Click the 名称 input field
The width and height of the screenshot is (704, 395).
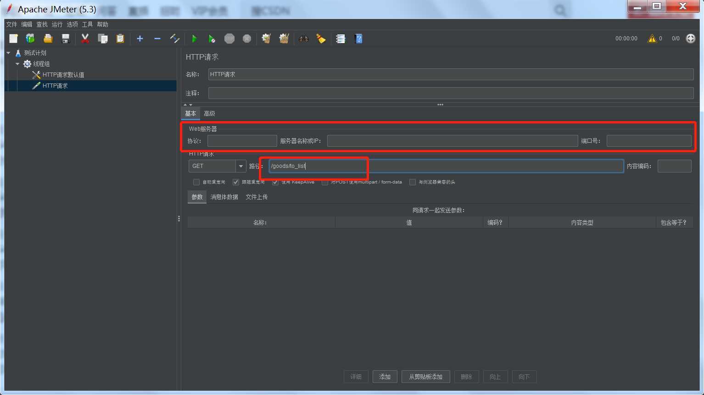pos(451,74)
